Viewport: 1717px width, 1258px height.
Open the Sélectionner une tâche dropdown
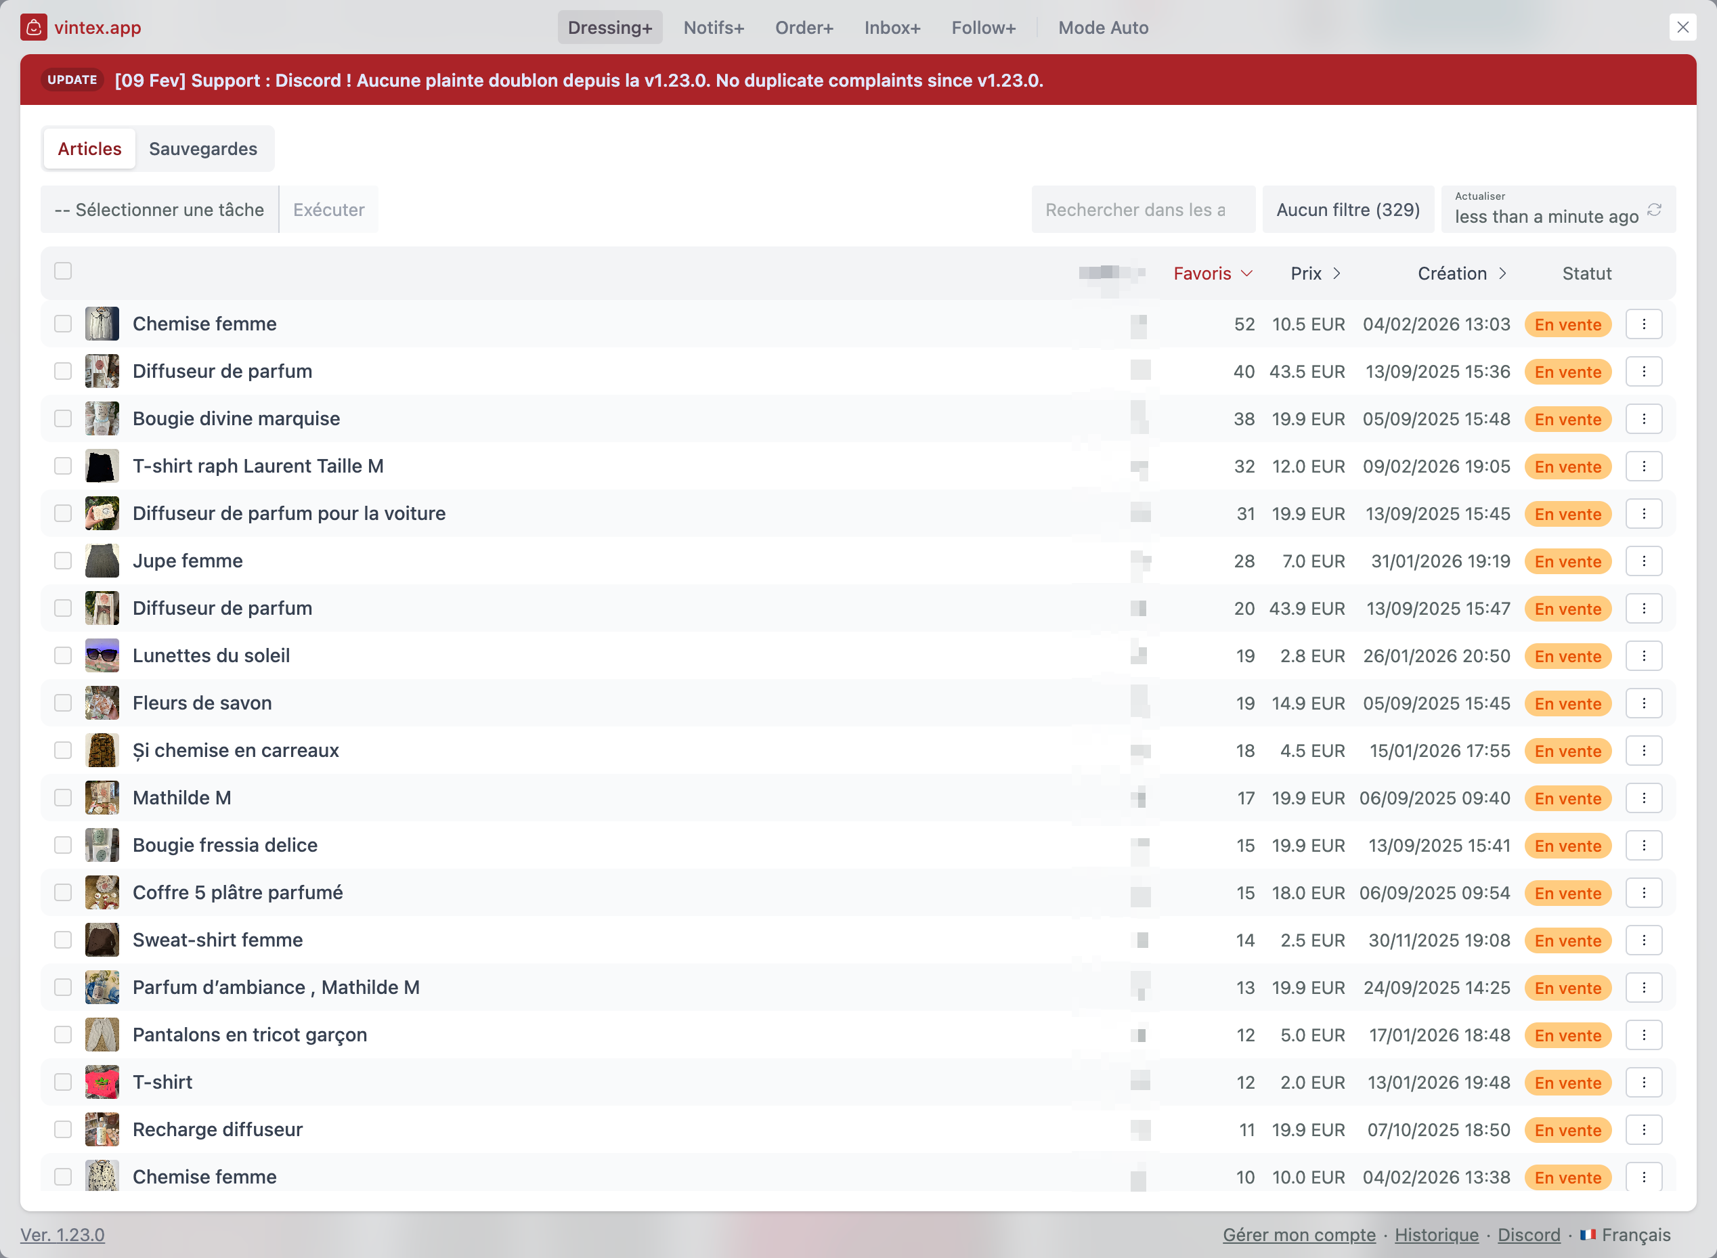[159, 209]
